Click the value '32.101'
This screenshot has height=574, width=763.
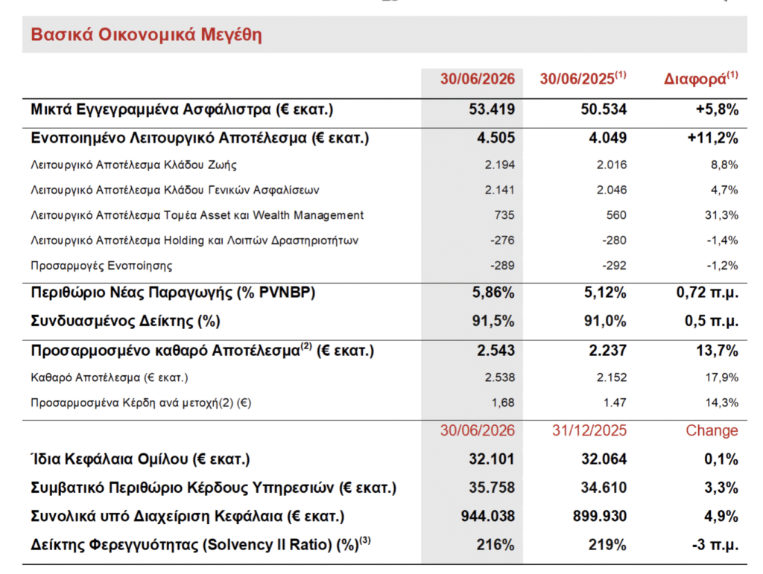tap(492, 459)
